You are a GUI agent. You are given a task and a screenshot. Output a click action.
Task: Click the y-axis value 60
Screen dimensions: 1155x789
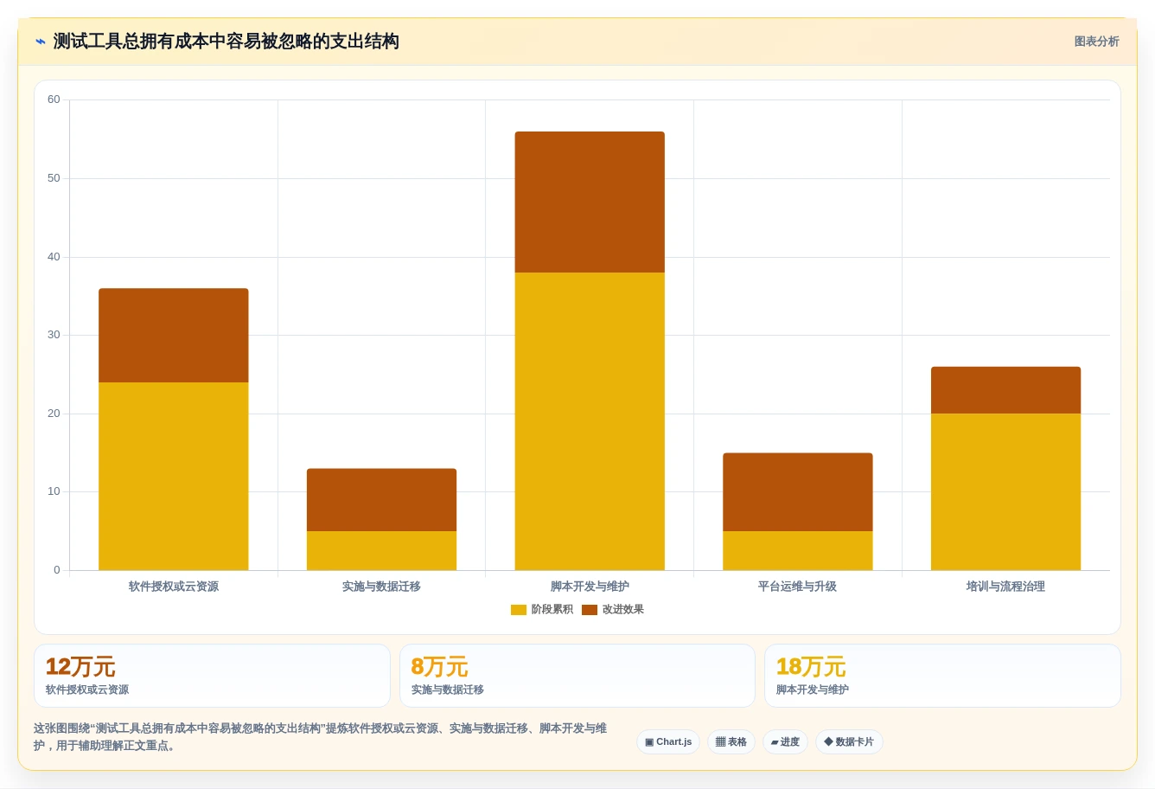tap(54, 99)
